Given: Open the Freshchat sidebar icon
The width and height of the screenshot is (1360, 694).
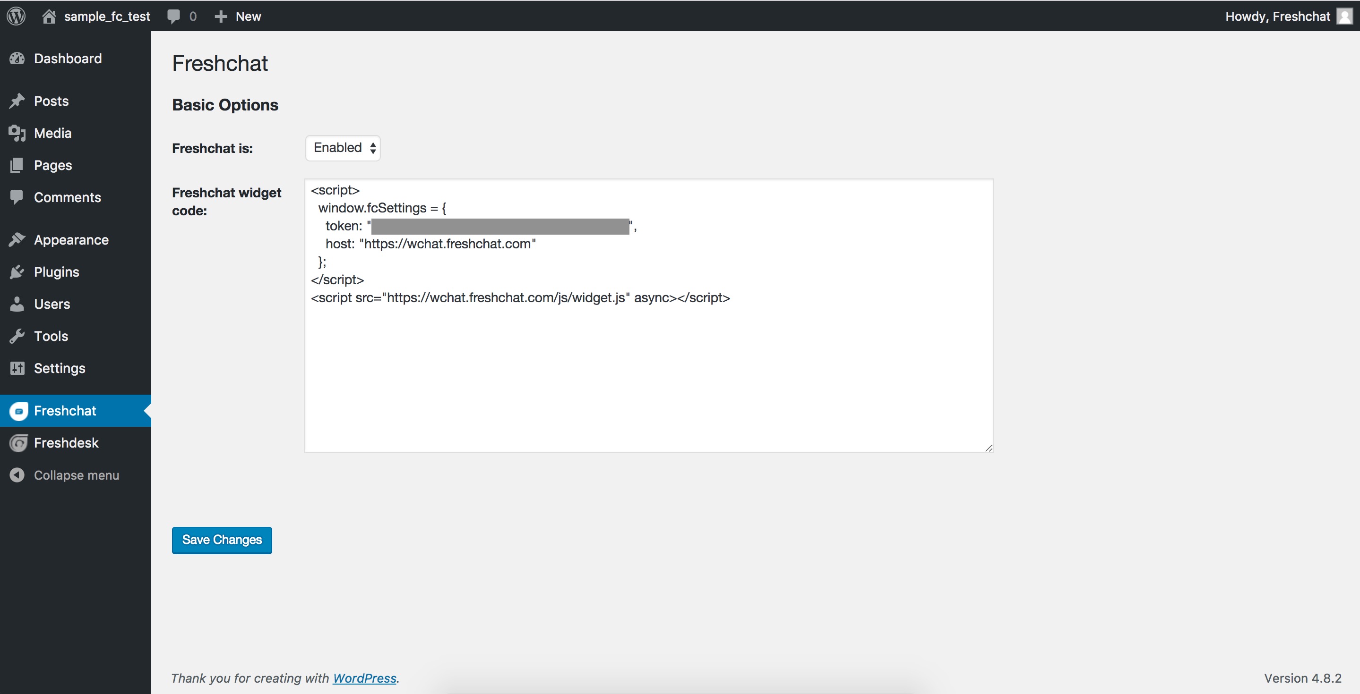Looking at the screenshot, I should (x=18, y=411).
